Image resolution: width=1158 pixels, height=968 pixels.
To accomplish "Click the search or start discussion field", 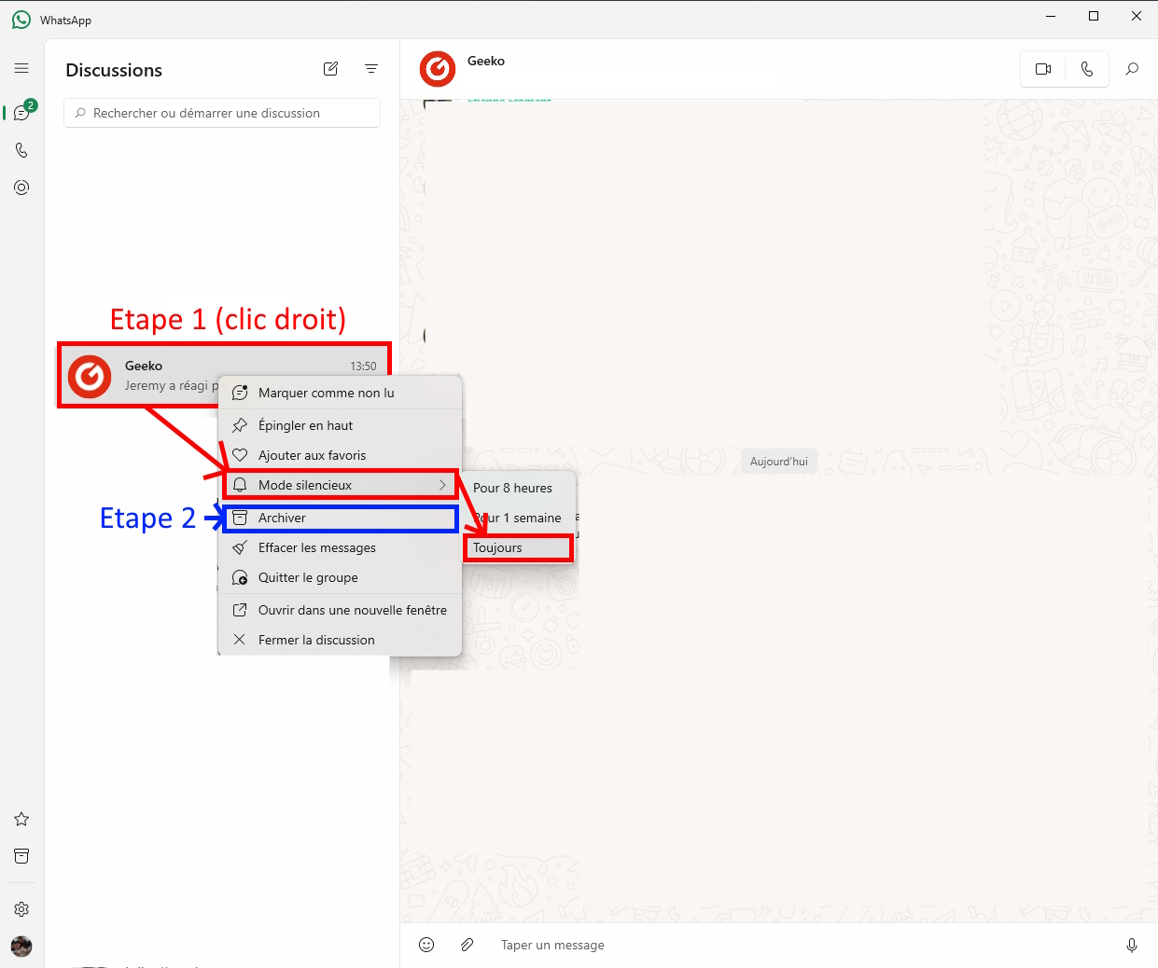I will click(x=222, y=113).
